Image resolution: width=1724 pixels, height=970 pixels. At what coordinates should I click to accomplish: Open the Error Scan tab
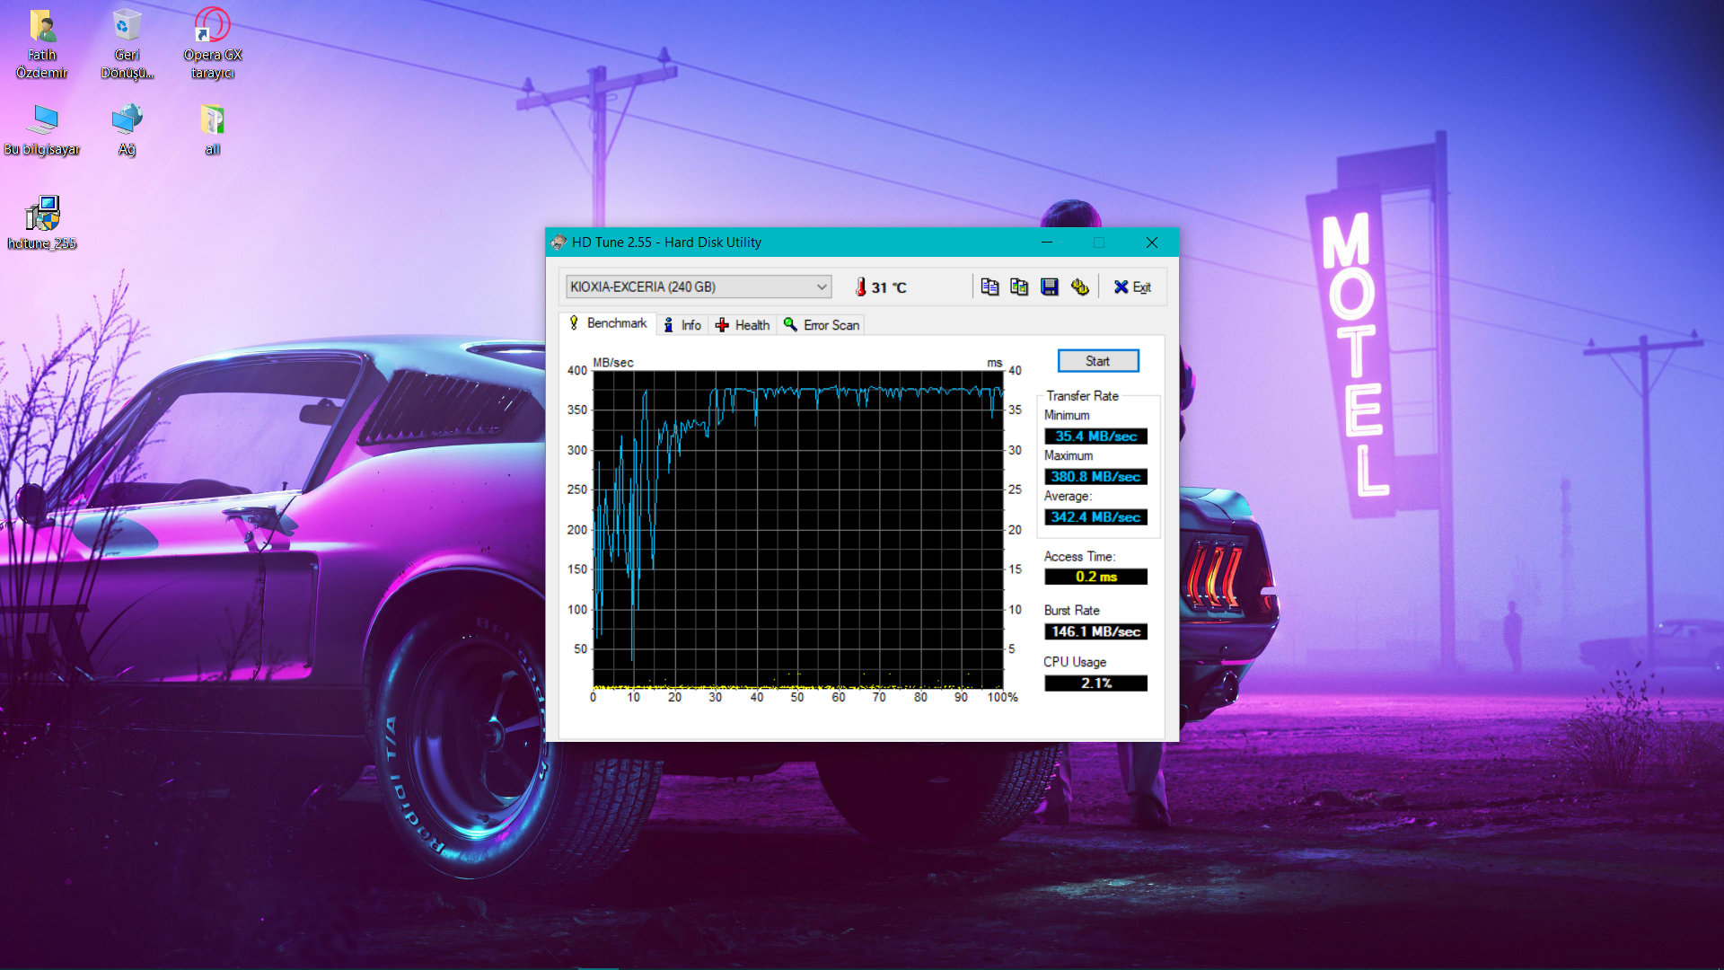(822, 325)
